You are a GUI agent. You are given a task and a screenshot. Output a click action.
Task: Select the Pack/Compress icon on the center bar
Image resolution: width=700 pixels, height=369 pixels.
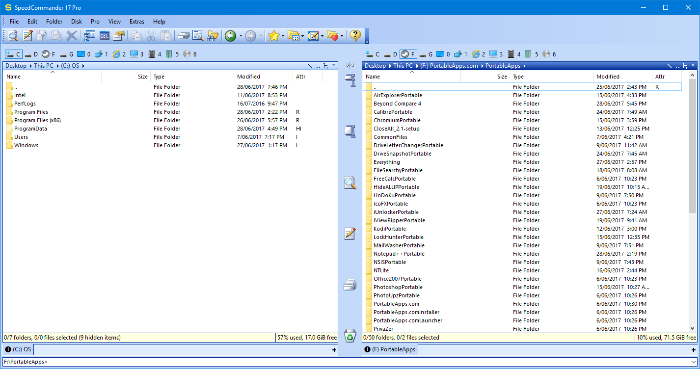coord(350,80)
